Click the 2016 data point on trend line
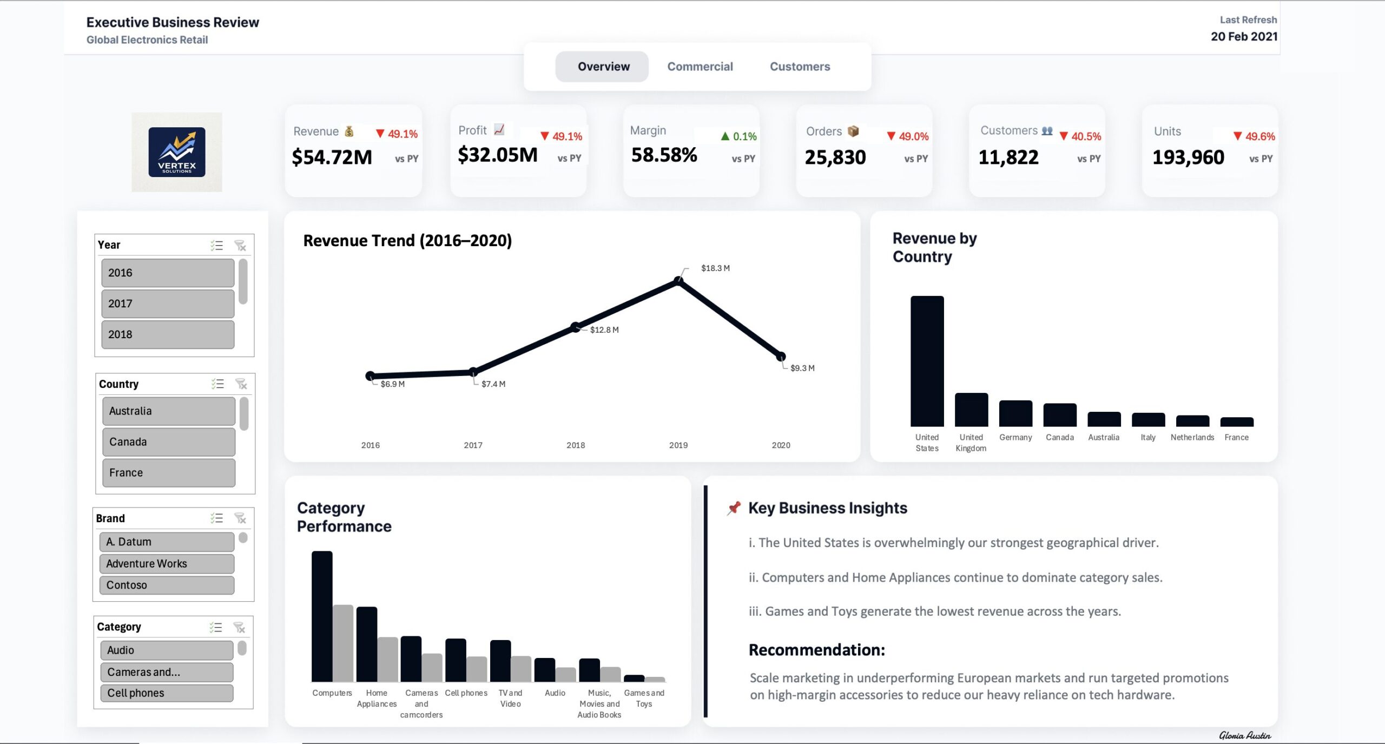Screen dimensions: 1385x744 click(370, 376)
